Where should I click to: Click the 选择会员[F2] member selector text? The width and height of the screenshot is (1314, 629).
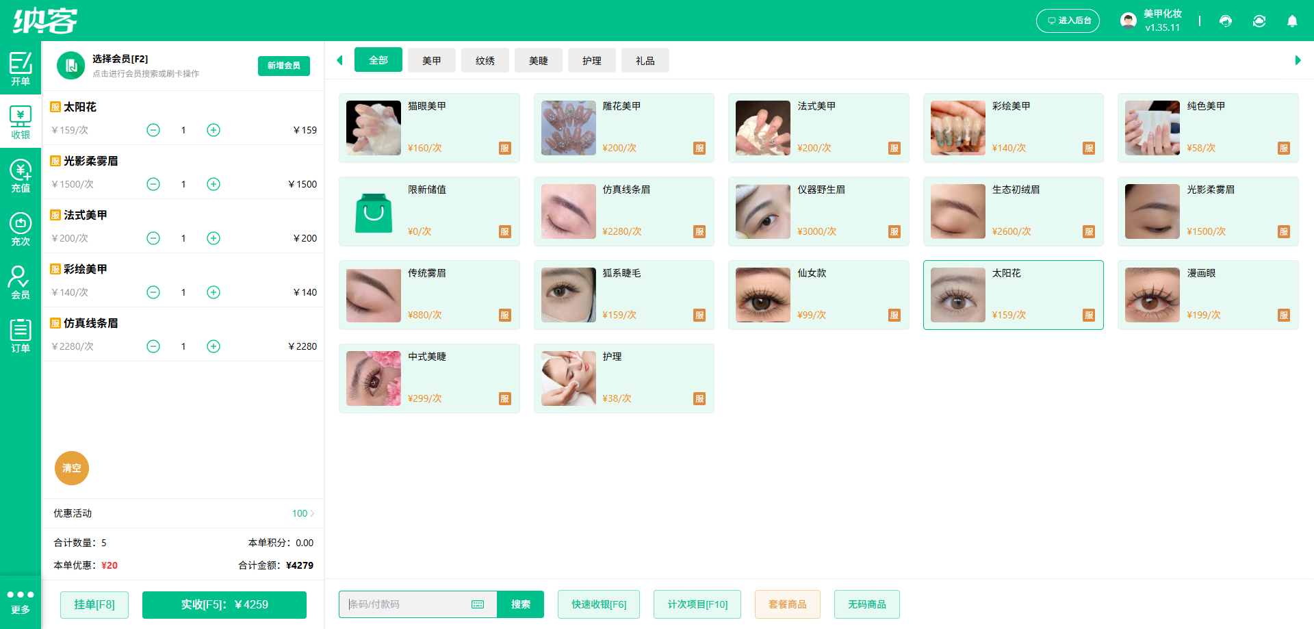click(120, 59)
